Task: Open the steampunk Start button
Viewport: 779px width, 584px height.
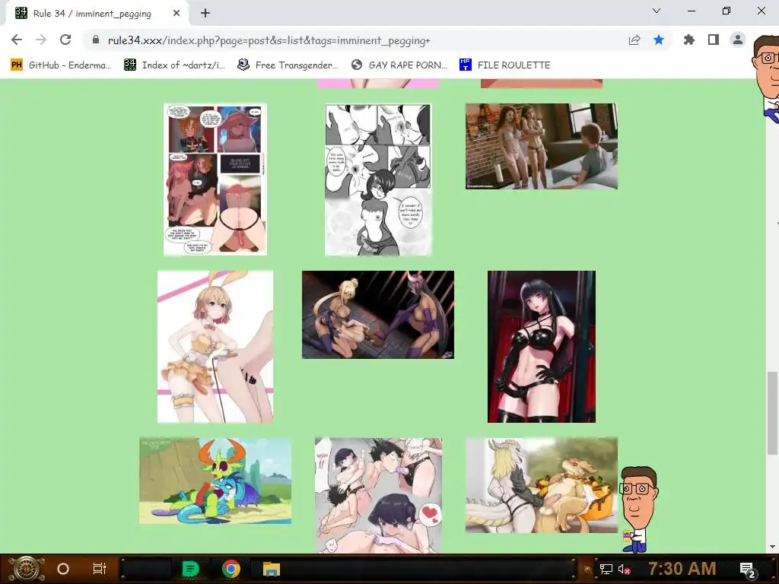Action: [26, 569]
